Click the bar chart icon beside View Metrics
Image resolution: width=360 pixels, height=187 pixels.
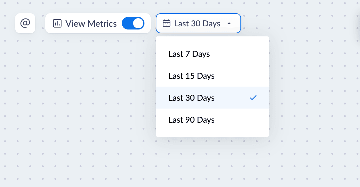click(x=57, y=23)
